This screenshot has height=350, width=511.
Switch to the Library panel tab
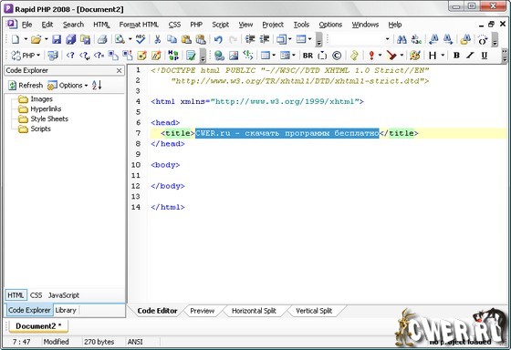(66, 310)
